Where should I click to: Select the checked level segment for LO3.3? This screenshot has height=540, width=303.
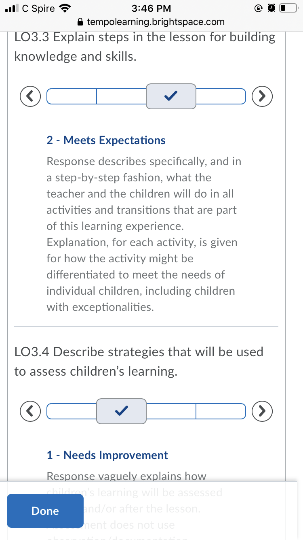click(x=171, y=96)
